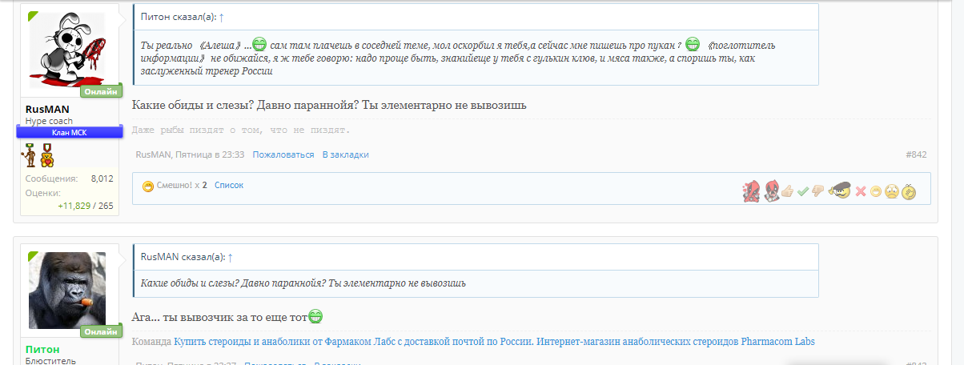Open permalink for post #842
964x365 pixels.
pyautogui.click(x=916, y=154)
